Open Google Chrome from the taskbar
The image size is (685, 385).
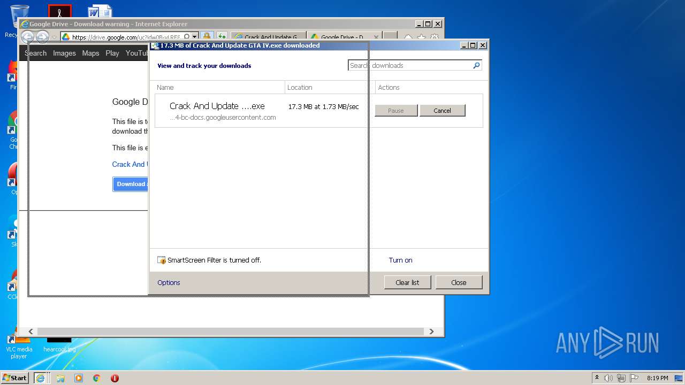click(x=96, y=378)
